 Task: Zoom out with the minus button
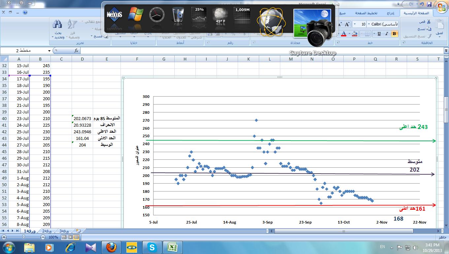pos(43,237)
